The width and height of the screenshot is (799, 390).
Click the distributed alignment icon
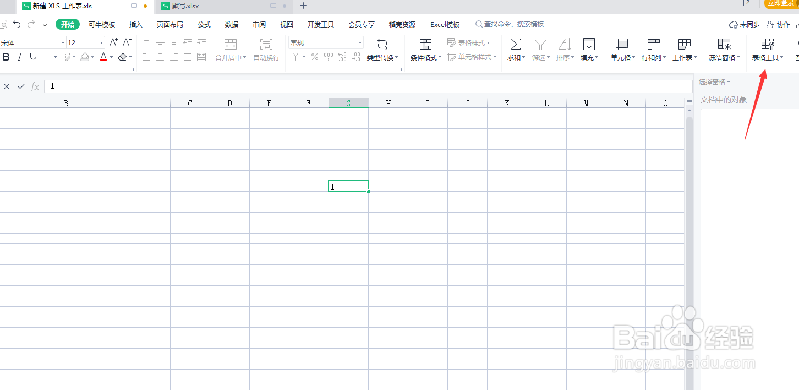pos(201,57)
